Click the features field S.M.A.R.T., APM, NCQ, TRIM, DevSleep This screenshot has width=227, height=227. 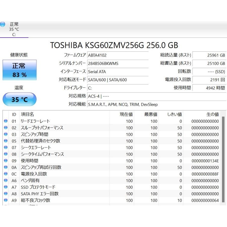point(157,104)
